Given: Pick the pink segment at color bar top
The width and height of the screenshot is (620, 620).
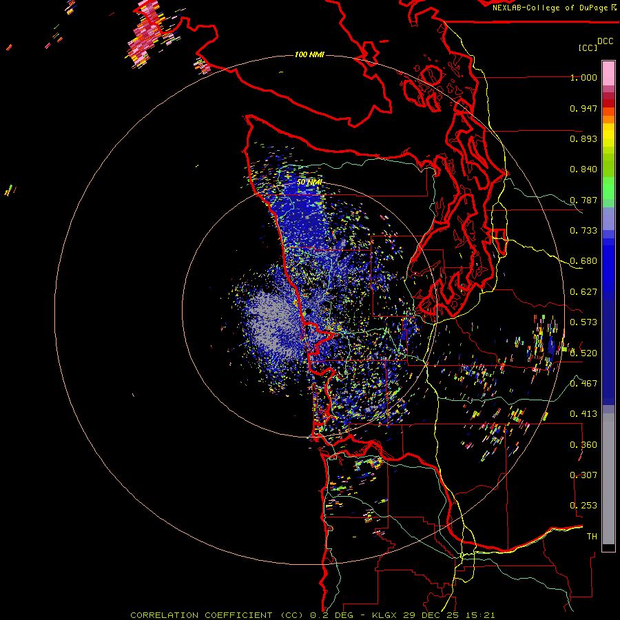Looking at the screenshot, I should (608, 73).
